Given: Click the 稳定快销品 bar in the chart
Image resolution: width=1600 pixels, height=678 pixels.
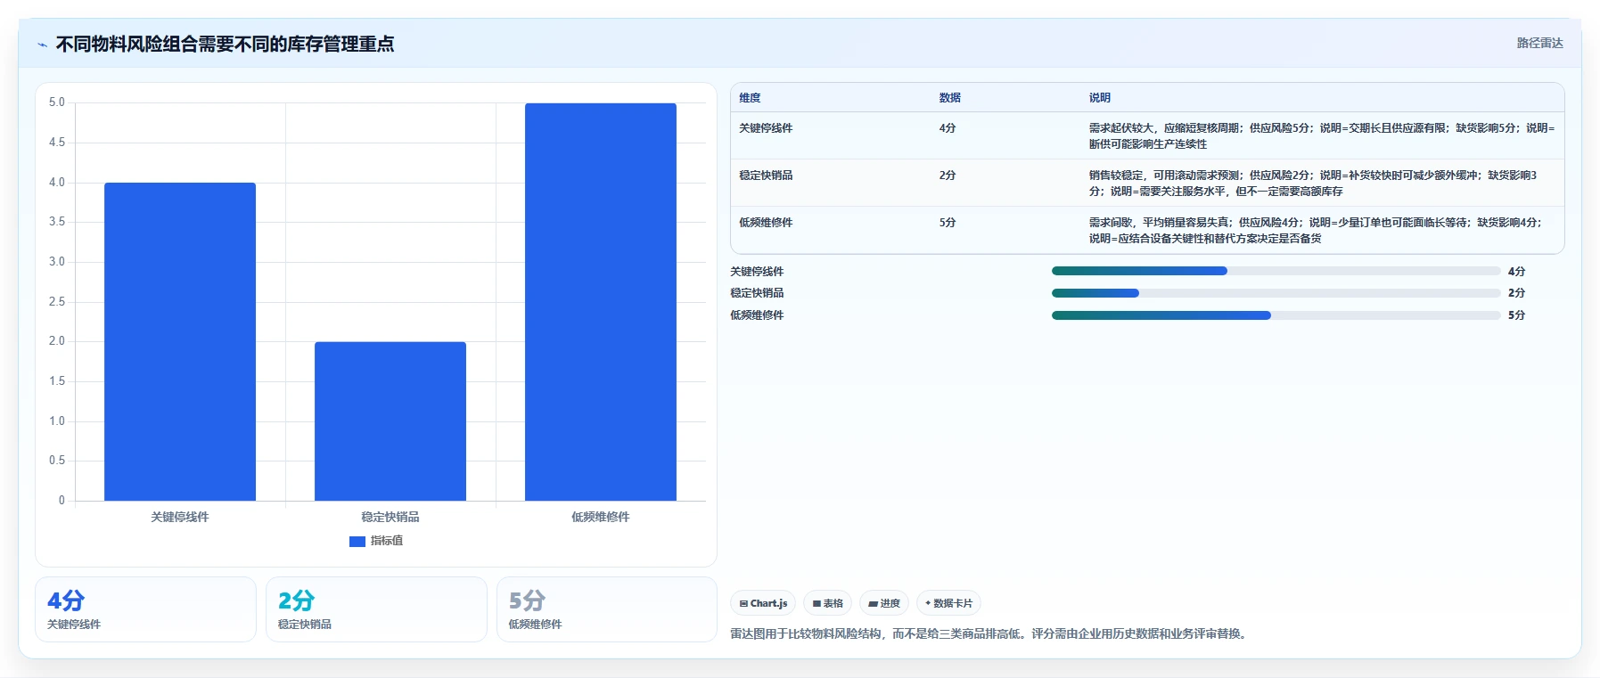Looking at the screenshot, I should click(x=390, y=421).
